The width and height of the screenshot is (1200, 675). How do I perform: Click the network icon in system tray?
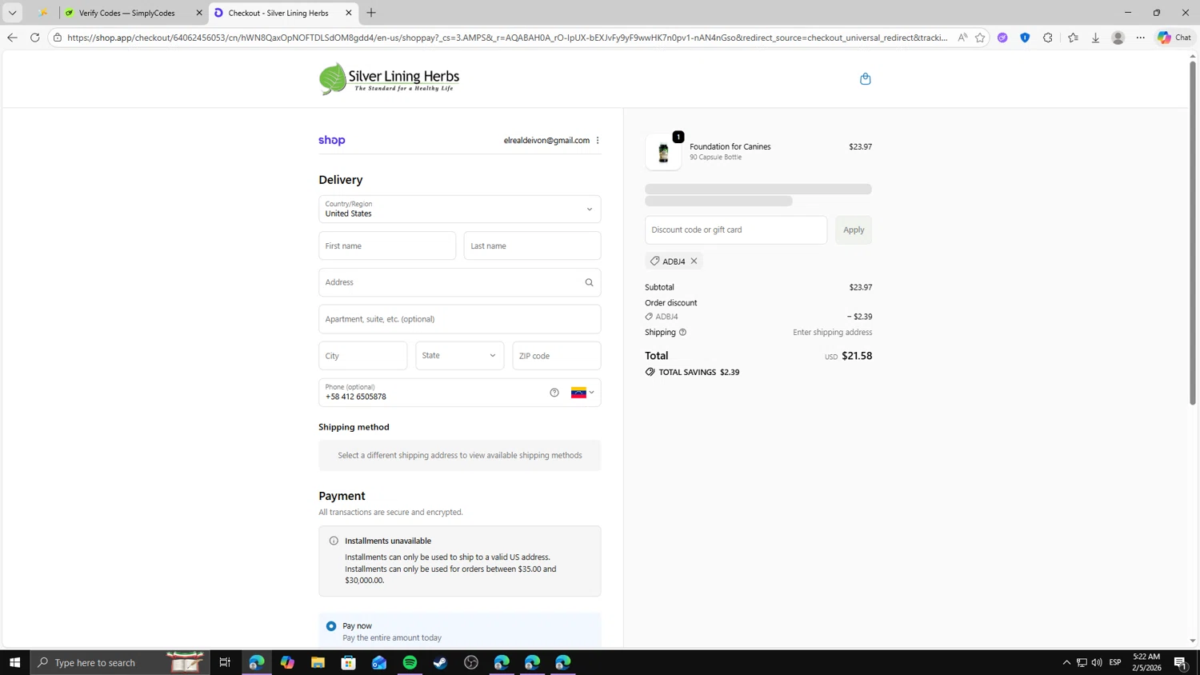tap(1082, 662)
